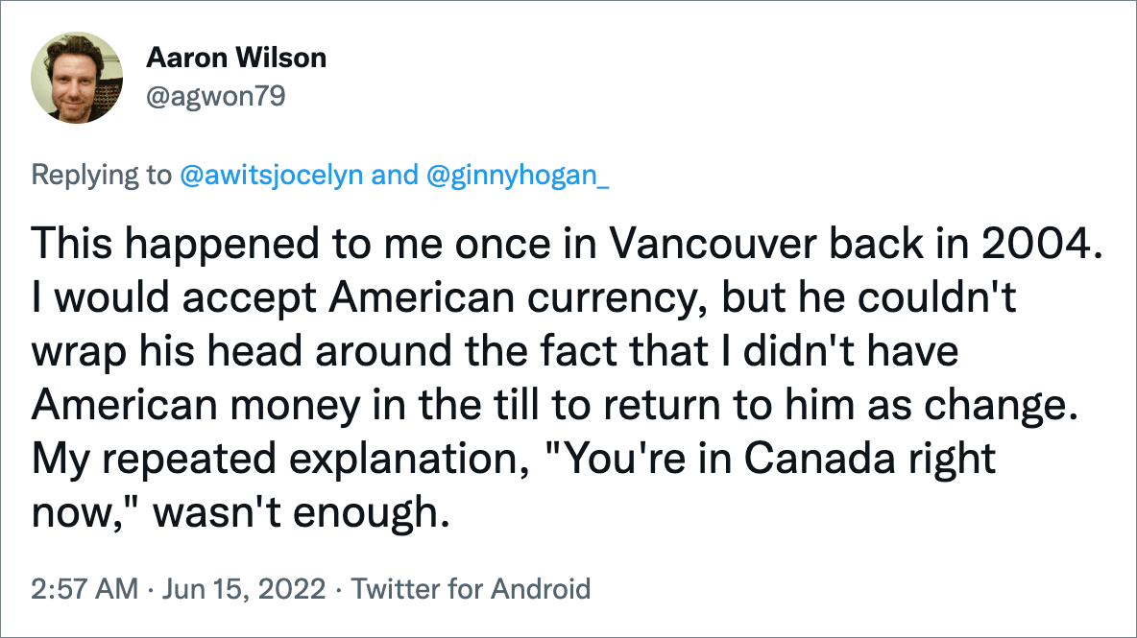Screen dimensions: 1137x638
Task: Click the line "American money in the till"
Action: (x=555, y=405)
